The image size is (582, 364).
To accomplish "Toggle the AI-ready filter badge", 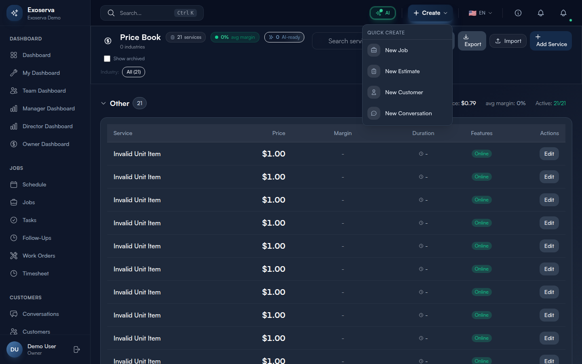I will pos(284,37).
